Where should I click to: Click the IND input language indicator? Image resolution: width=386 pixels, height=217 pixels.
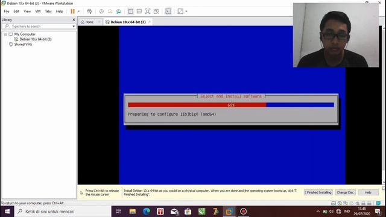[x=347, y=212]
